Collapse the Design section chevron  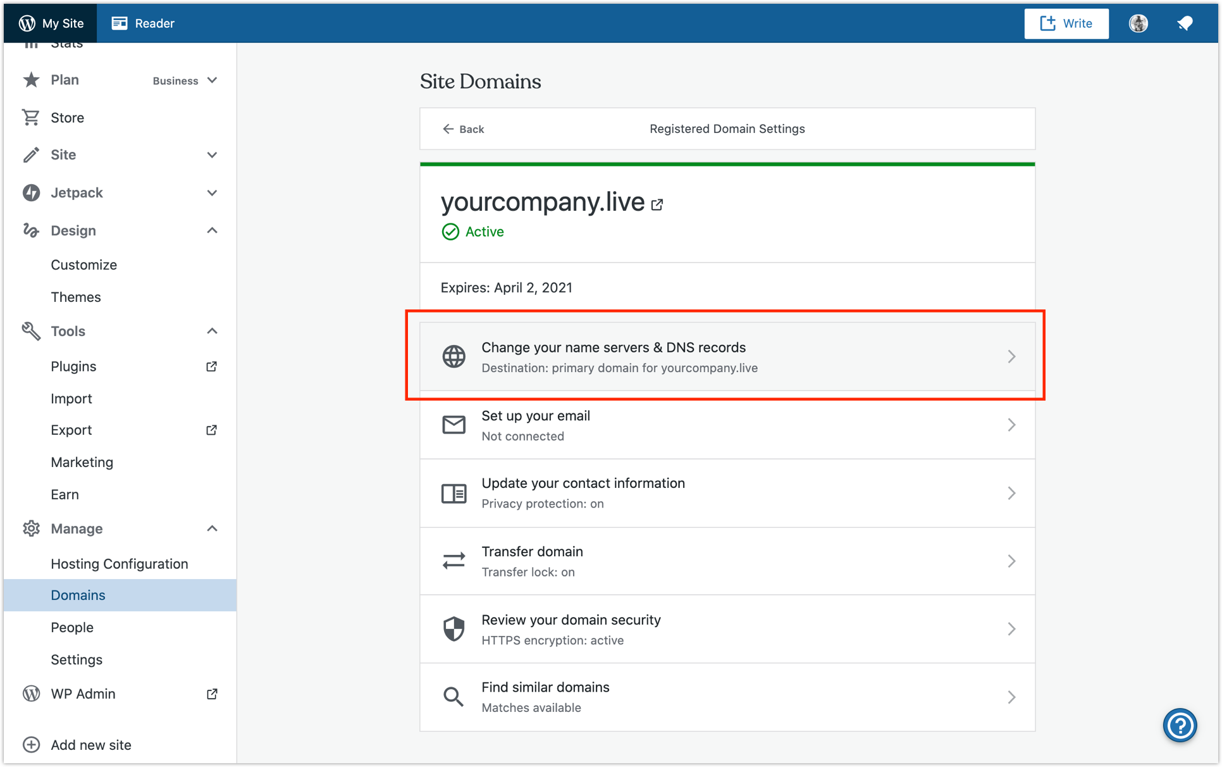tap(212, 230)
